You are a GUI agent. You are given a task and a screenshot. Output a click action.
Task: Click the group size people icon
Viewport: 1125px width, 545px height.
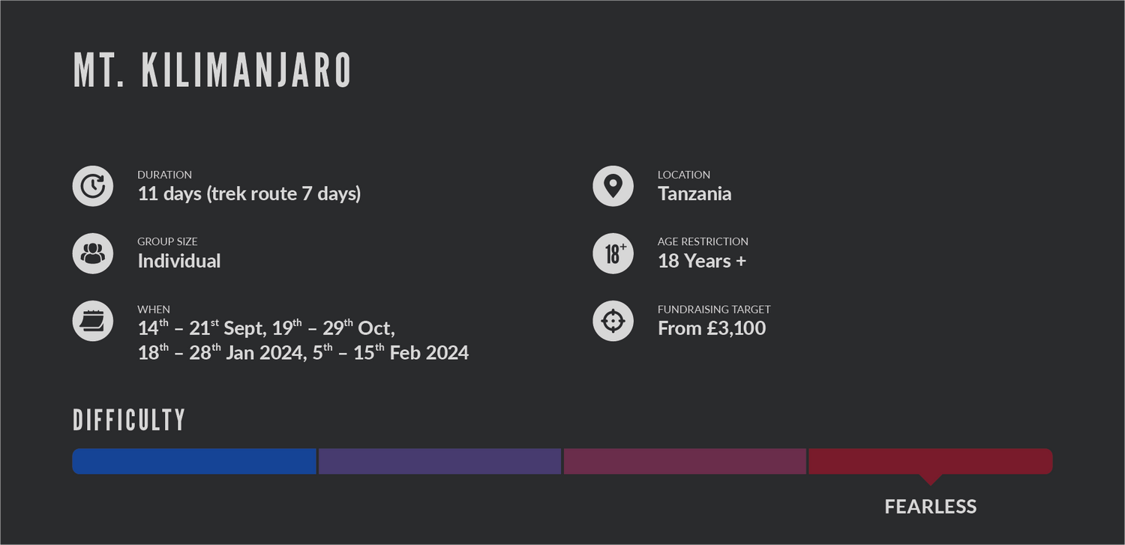93,253
